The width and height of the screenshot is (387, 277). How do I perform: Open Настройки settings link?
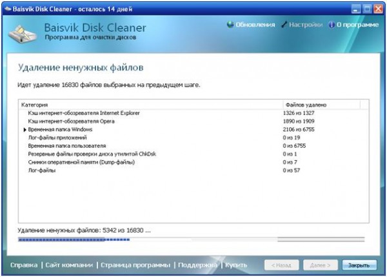pyautogui.click(x=306, y=25)
